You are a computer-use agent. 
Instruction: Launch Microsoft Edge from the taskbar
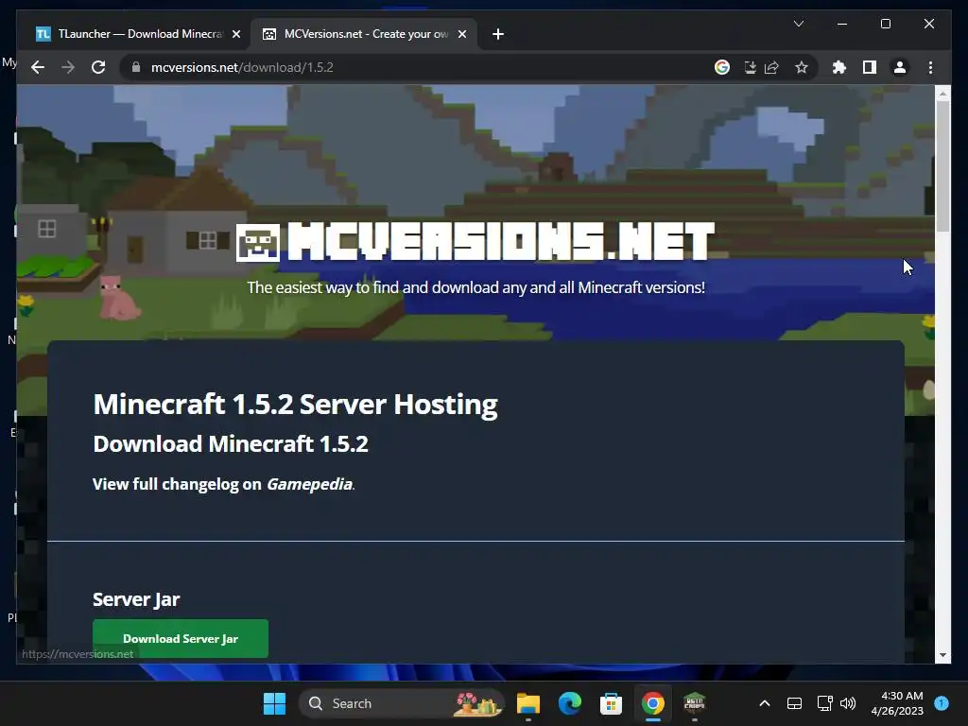pyautogui.click(x=570, y=703)
